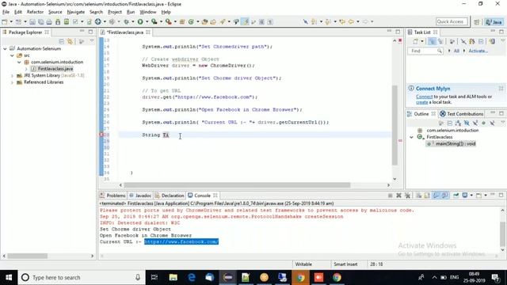This screenshot has height=285, width=507.
Task: Open the Refactor menu
Action: point(35,12)
